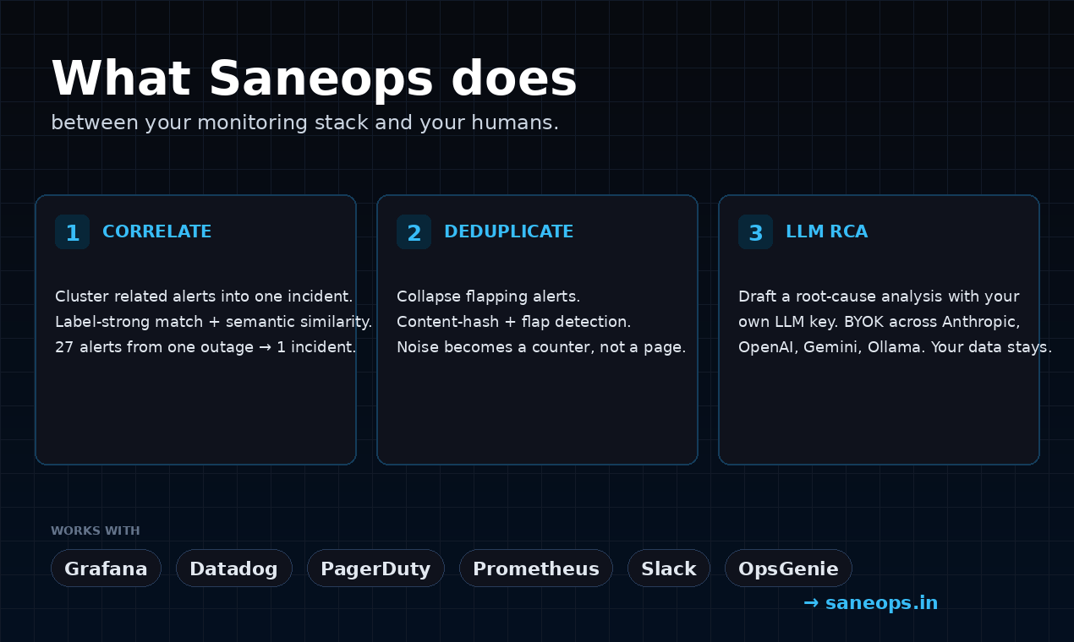Screen dimensions: 1074x642
Task: Click the CORRELATE card heading
Action: [157, 231]
